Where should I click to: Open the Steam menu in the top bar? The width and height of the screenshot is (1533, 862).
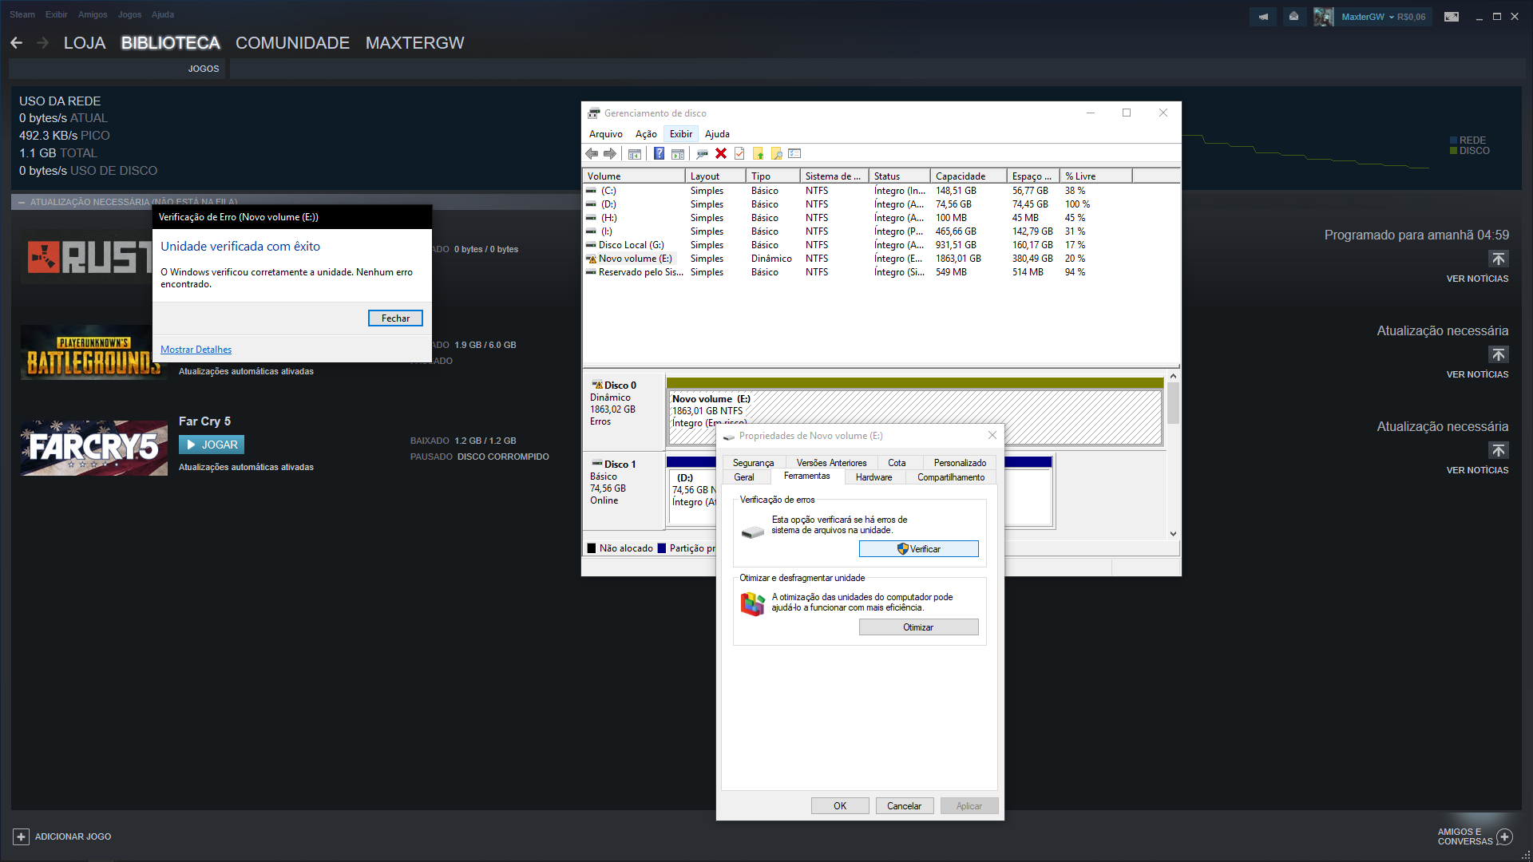(x=22, y=14)
